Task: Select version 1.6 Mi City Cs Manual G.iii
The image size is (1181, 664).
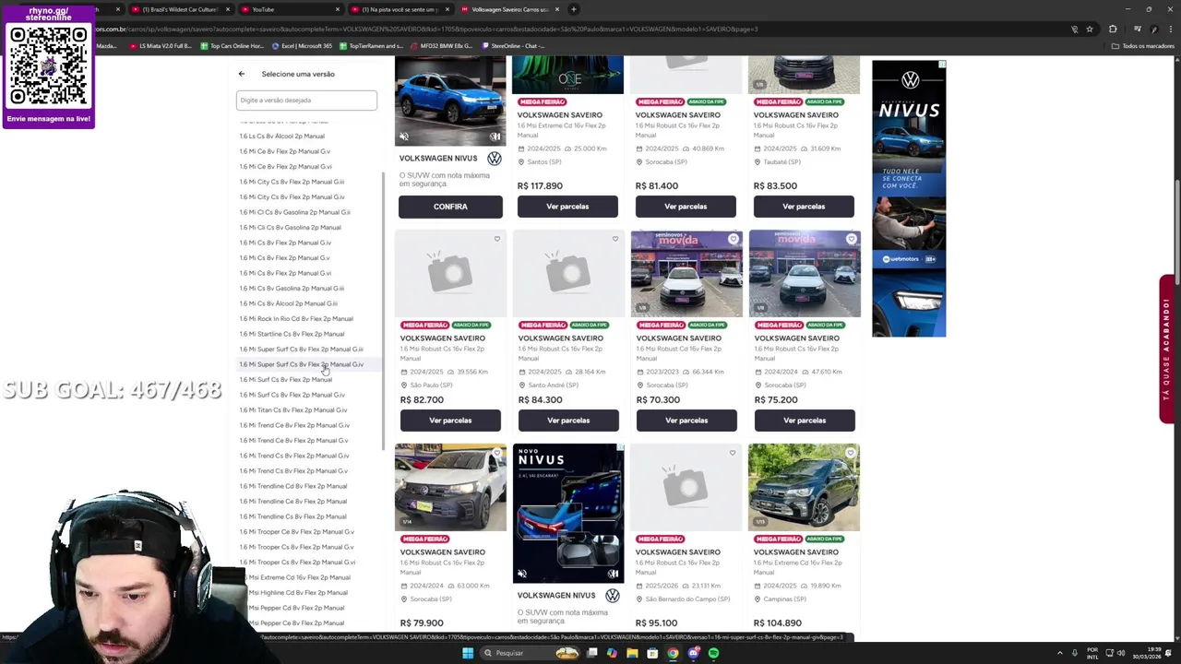Action: [292, 182]
